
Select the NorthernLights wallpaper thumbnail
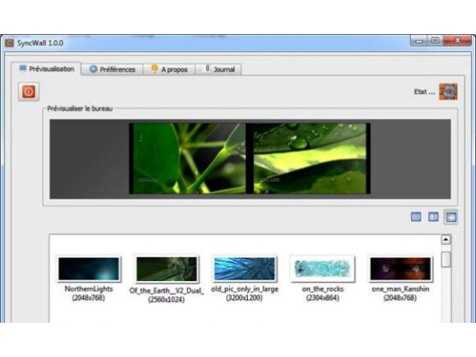tap(89, 269)
